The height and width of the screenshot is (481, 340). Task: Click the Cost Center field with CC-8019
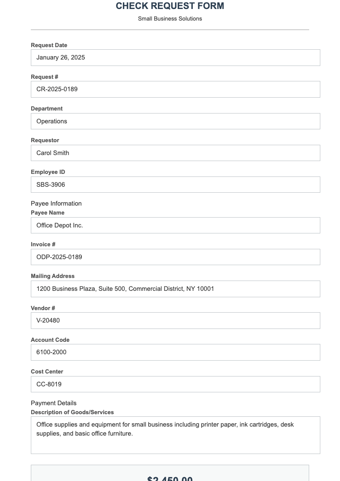coord(176,384)
